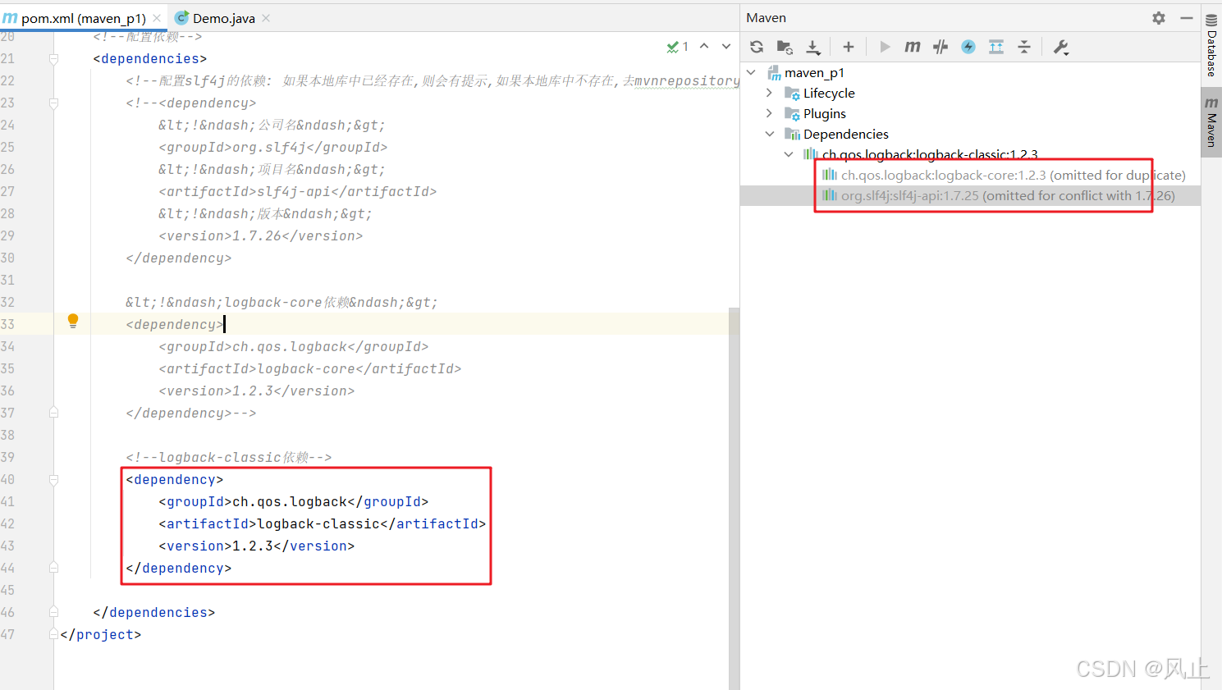Click the Run Maven Build play icon
The image size is (1222, 690).
[x=885, y=47]
